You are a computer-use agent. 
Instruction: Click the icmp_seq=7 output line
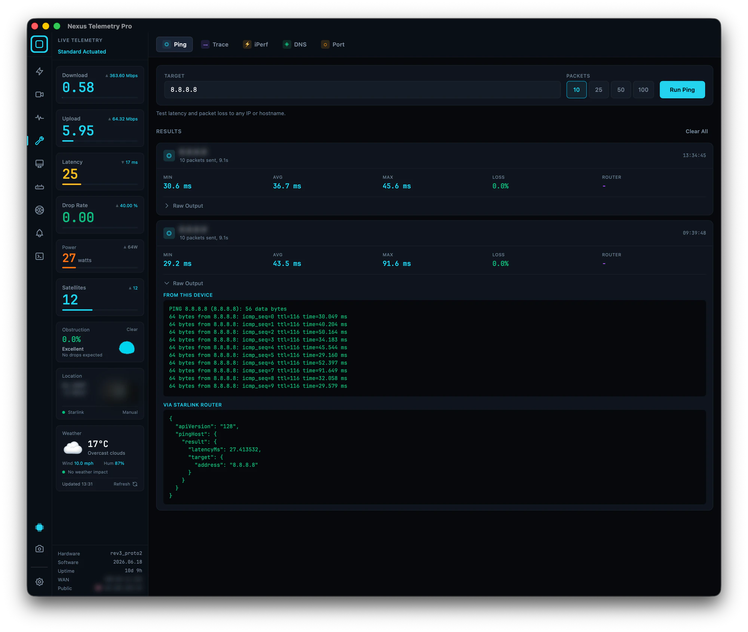pyautogui.click(x=258, y=371)
